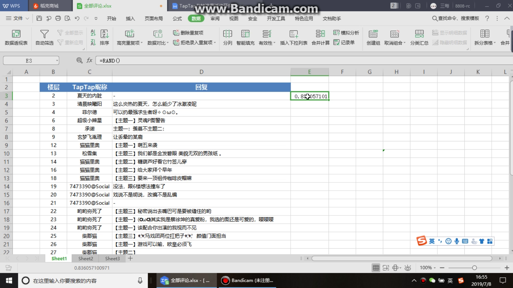Switch to Normal view in status bar

(376, 268)
